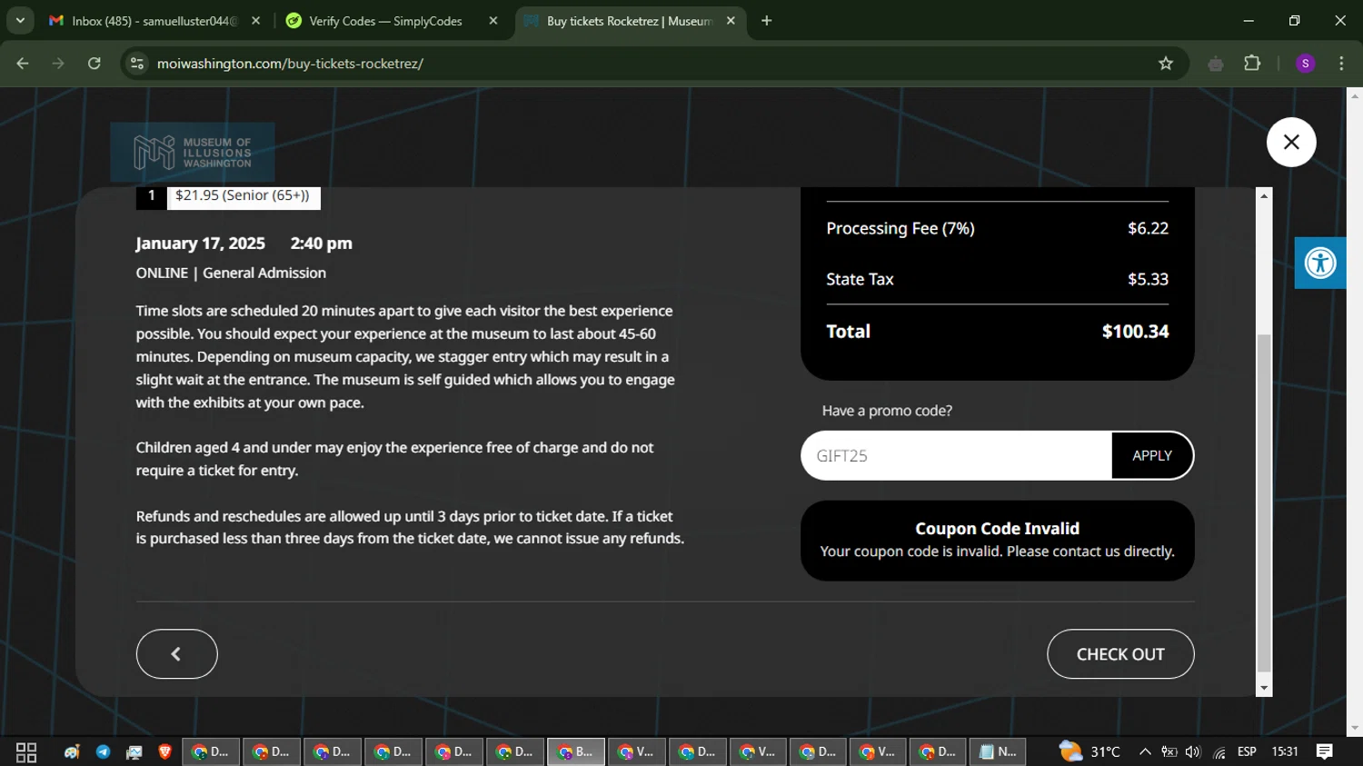Open the accessibility options widget
The image size is (1363, 766).
[1319, 263]
